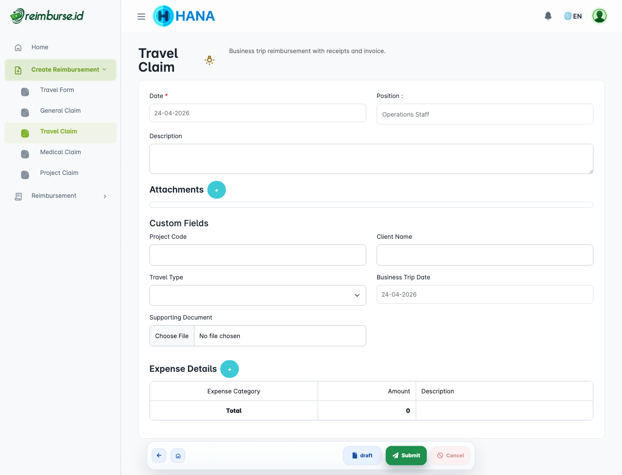
Task: Open the notifications bell
Action: tap(548, 16)
